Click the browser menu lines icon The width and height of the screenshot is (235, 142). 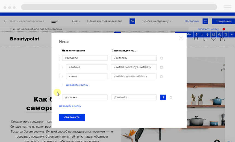pos(228,7)
